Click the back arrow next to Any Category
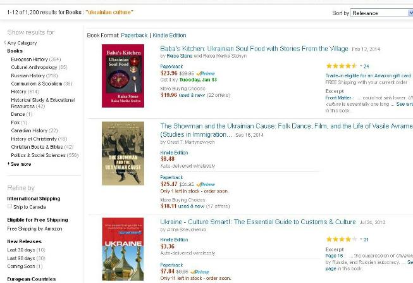Screen dimensions: 413x283 coord(5,42)
